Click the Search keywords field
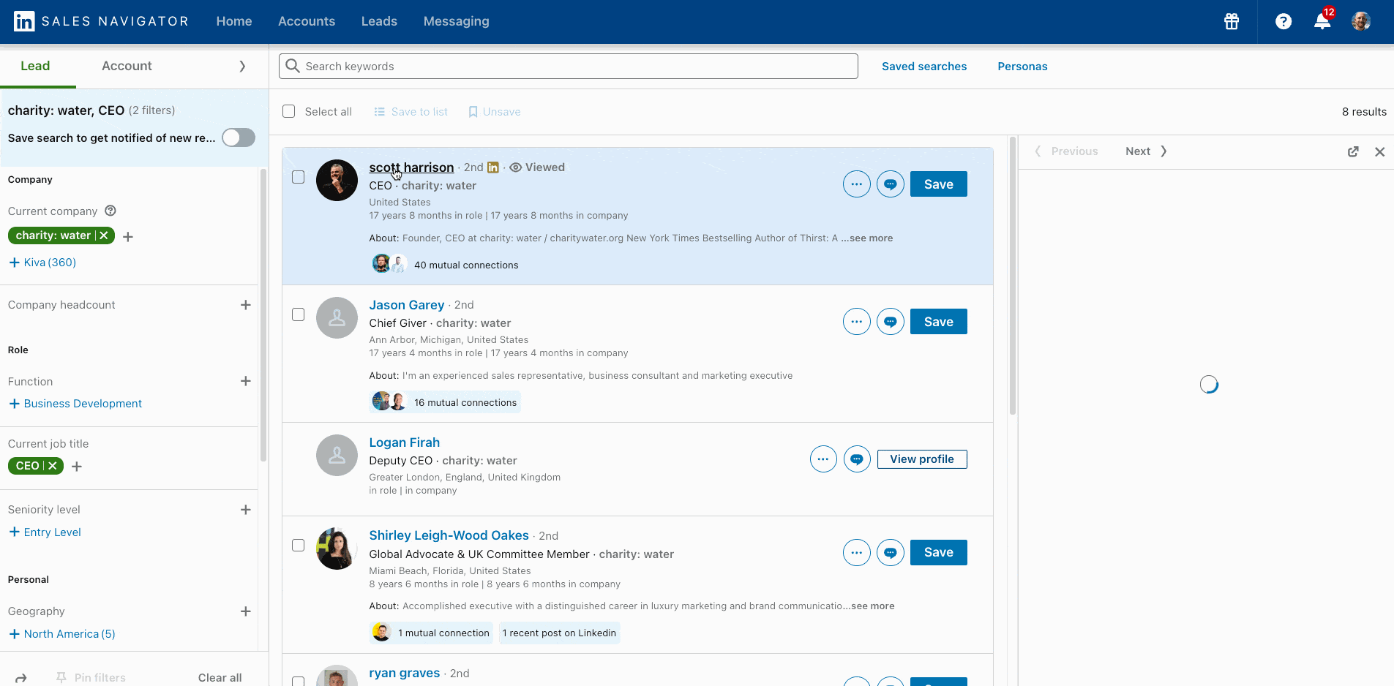The width and height of the screenshot is (1394, 686). [569, 67]
